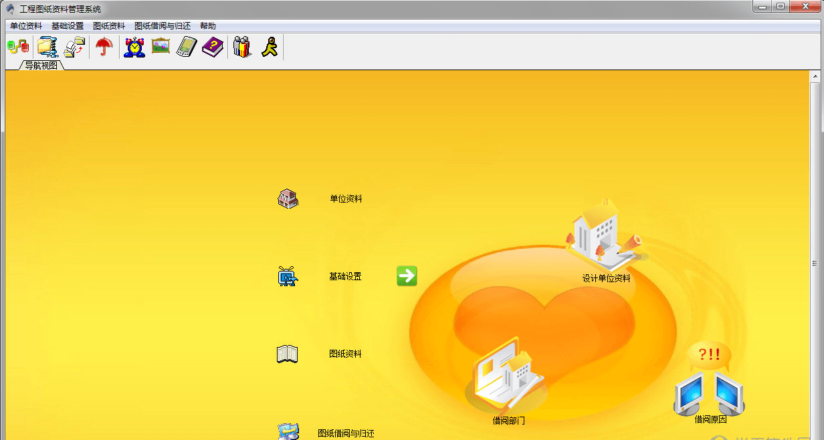The width and height of the screenshot is (824, 440).
Task: Click the folder restore toolbar icon
Action: point(74,47)
